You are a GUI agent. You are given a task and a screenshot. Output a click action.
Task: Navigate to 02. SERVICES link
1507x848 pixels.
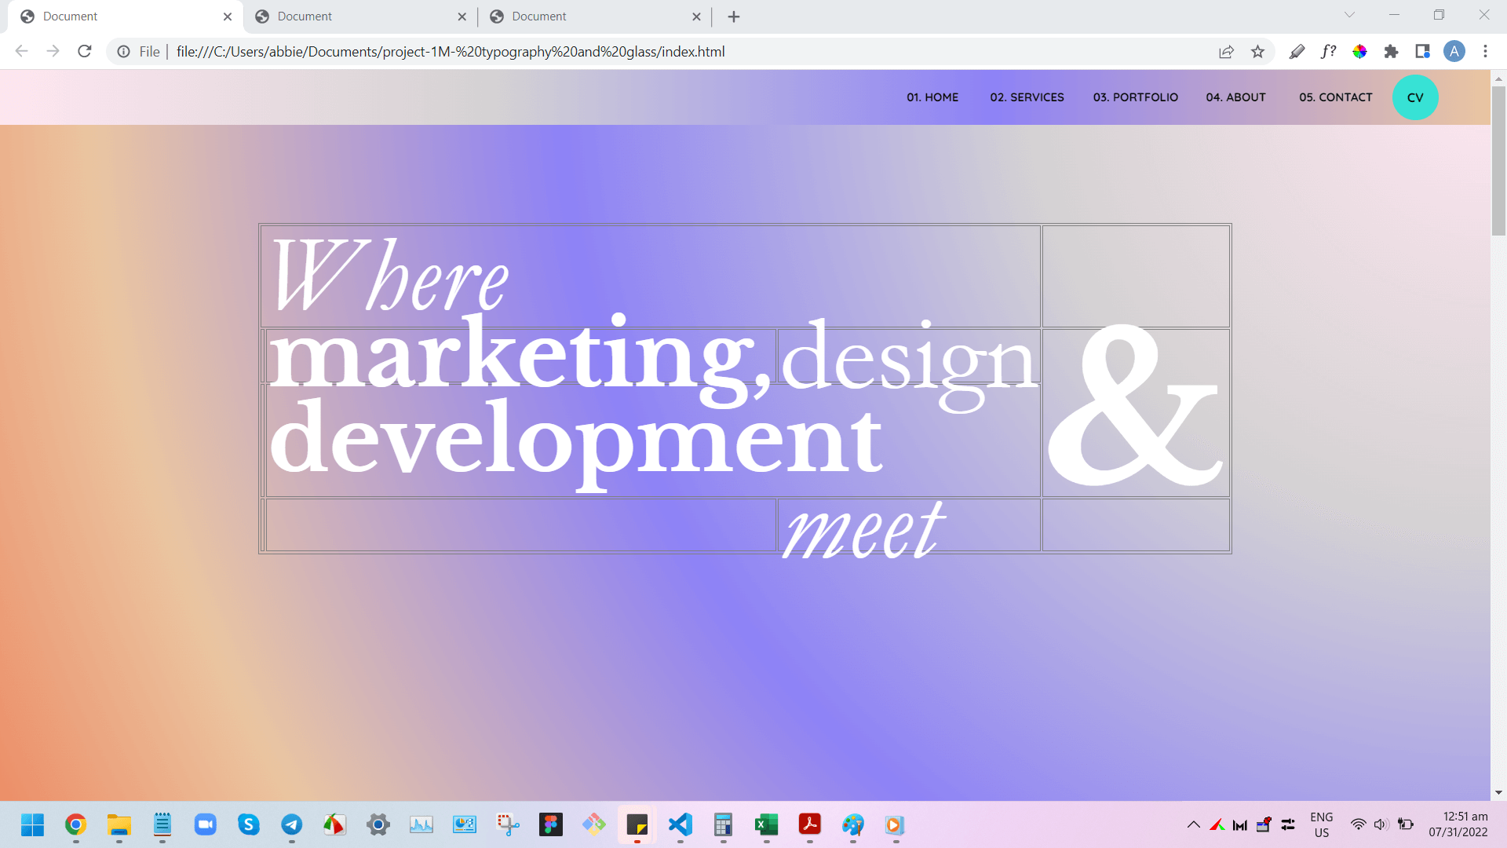click(1027, 97)
